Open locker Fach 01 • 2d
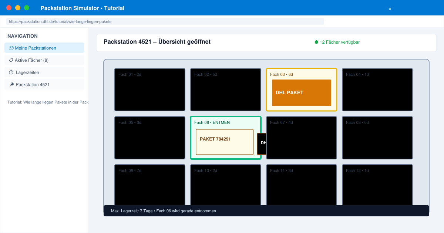 (150, 90)
